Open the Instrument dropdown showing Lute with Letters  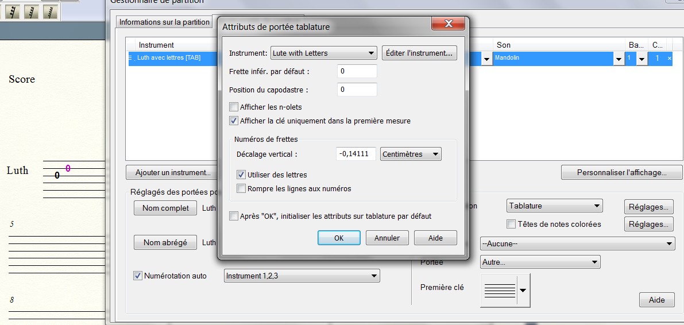point(323,53)
